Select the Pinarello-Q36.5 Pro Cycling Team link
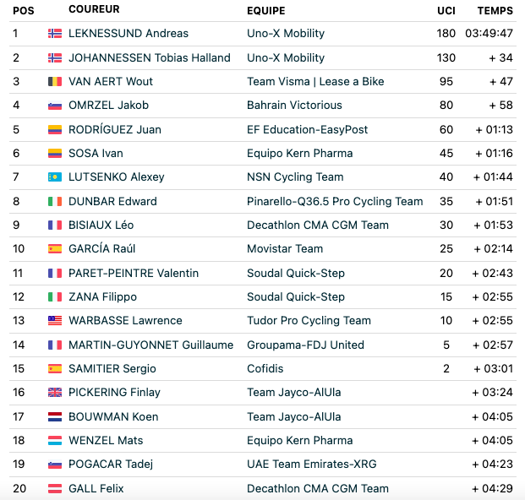The width and height of the screenshot is (525, 500). tap(335, 201)
